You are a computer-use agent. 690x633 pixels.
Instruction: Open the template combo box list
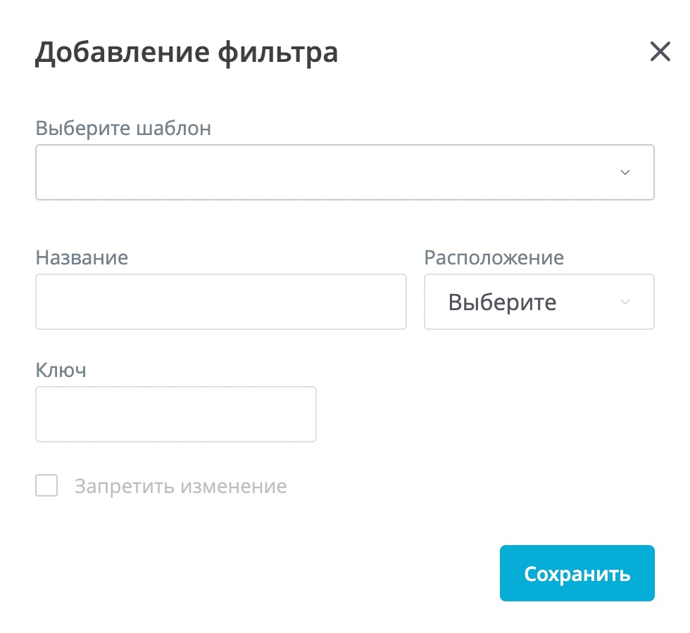tap(344, 172)
